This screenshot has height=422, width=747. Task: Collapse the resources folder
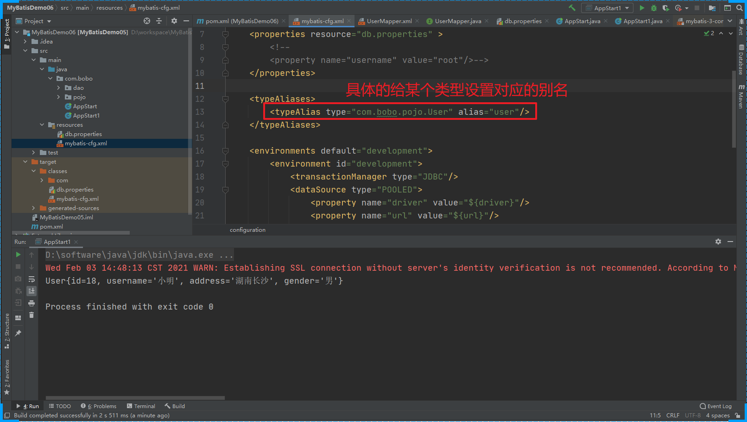[x=42, y=124]
